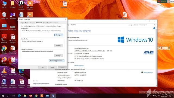Cancel the System Properties dialog
This screenshot has height=98, width=174.
pyautogui.click(x=52, y=67)
